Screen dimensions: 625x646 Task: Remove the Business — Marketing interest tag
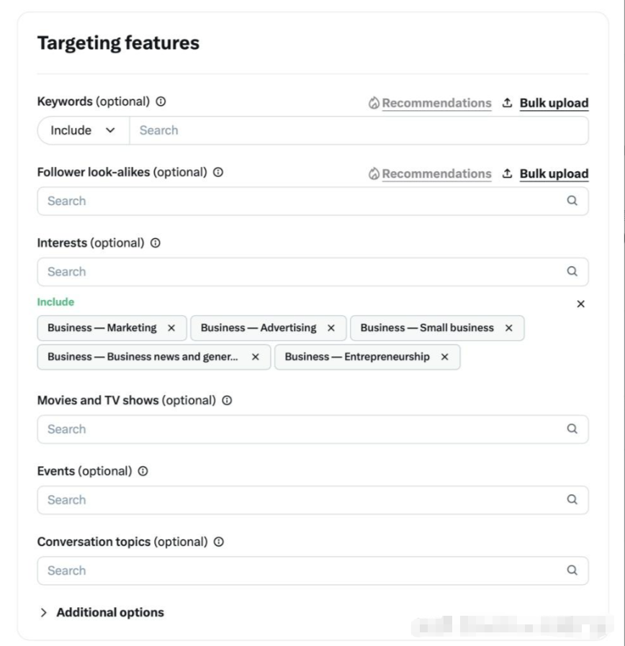click(171, 328)
